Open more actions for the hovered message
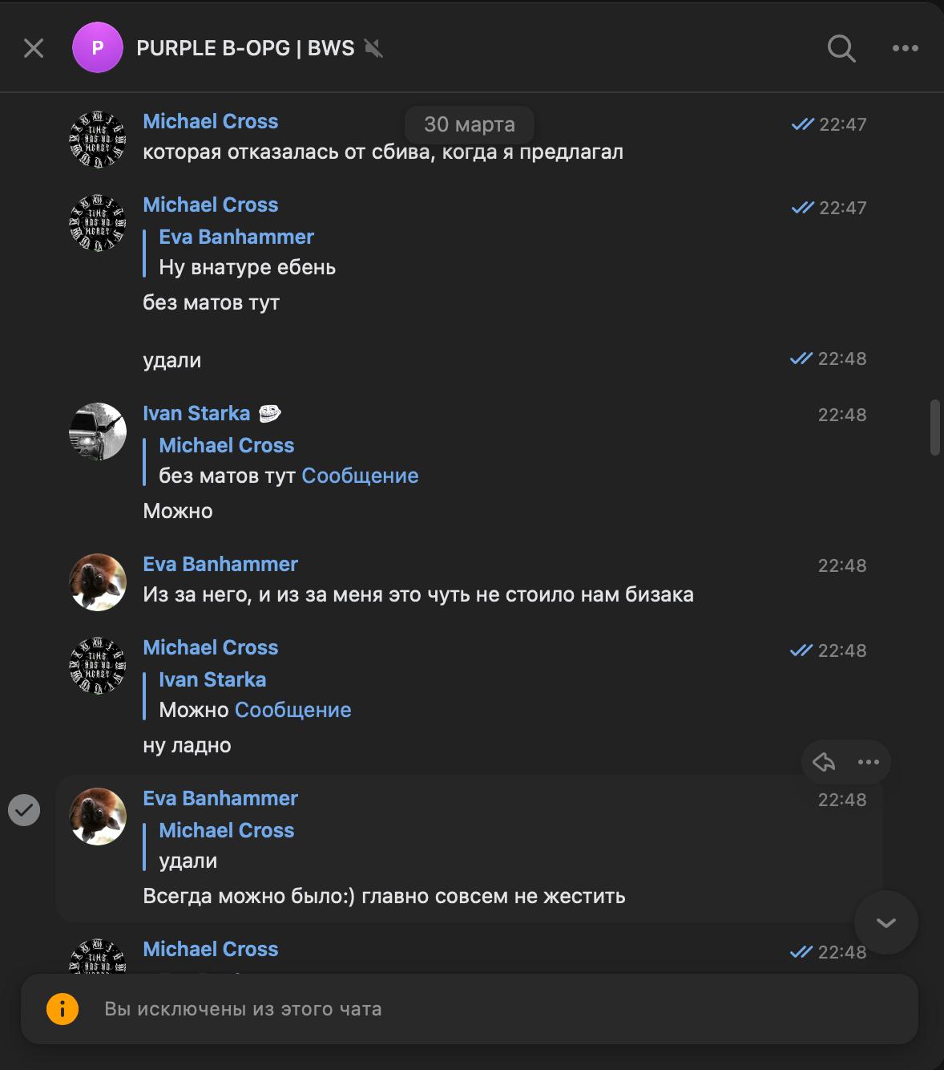The height and width of the screenshot is (1070, 944). click(869, 762)
